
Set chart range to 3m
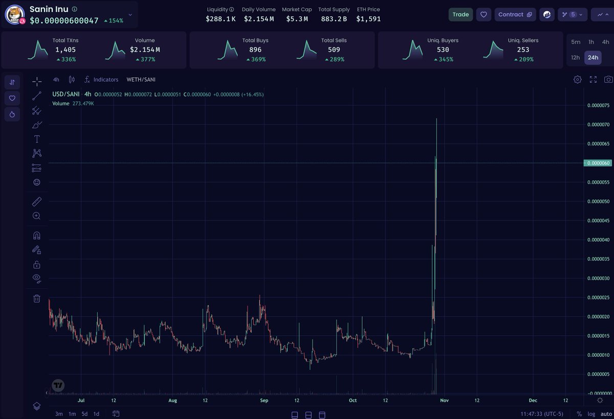59,414
